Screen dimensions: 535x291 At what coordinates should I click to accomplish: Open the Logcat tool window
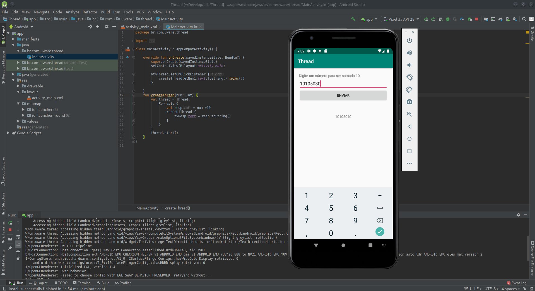click(x=38, y=283)
